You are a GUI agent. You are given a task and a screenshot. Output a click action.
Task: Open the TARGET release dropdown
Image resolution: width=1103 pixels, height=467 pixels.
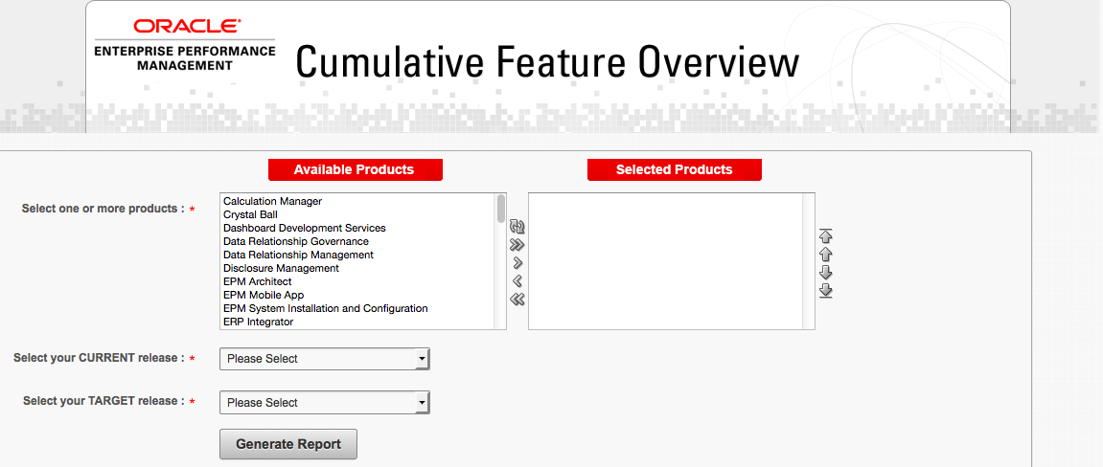pyautogui.click(x=325, y=403)
